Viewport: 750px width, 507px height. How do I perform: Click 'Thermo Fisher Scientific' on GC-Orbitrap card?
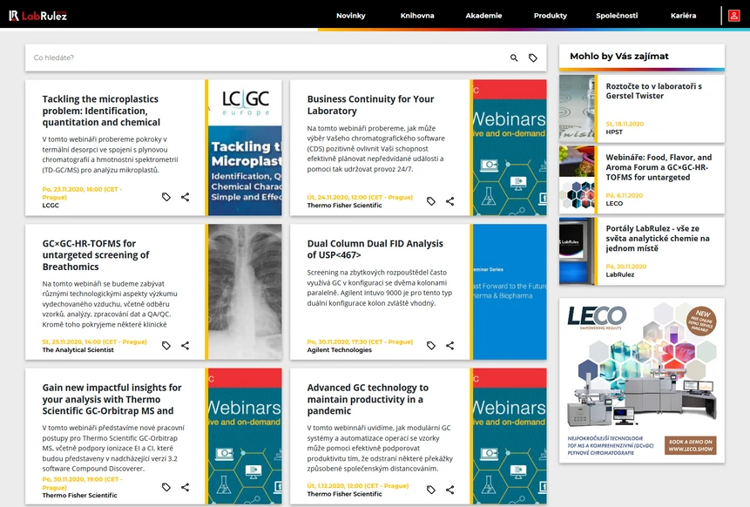coord(79,495)
